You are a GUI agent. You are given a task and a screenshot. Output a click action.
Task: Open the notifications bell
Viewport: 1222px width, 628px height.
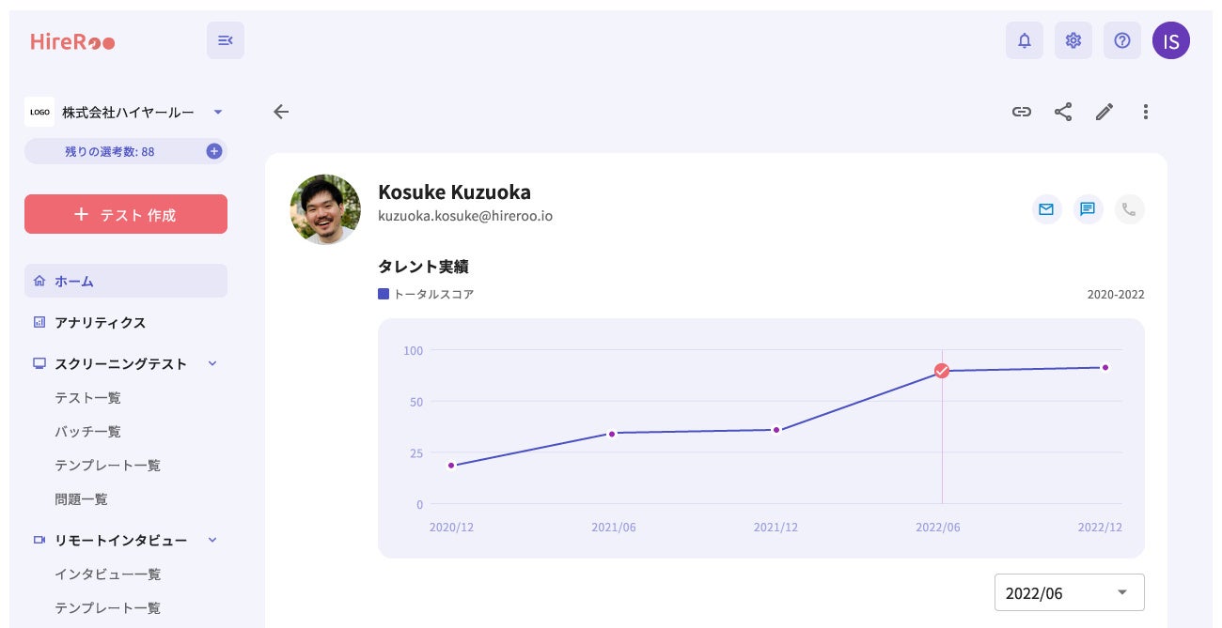pos(1025,40)
